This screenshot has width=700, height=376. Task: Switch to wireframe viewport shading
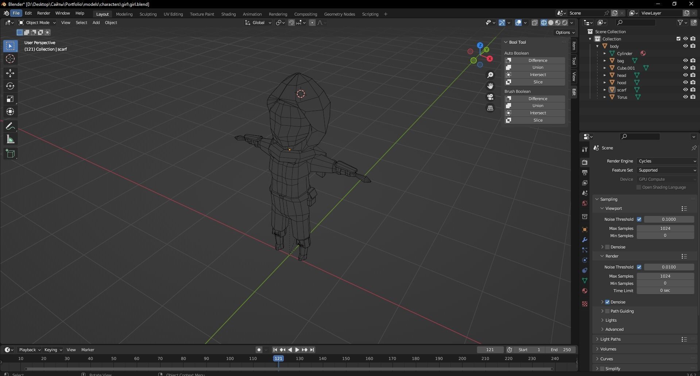(544, 23)
